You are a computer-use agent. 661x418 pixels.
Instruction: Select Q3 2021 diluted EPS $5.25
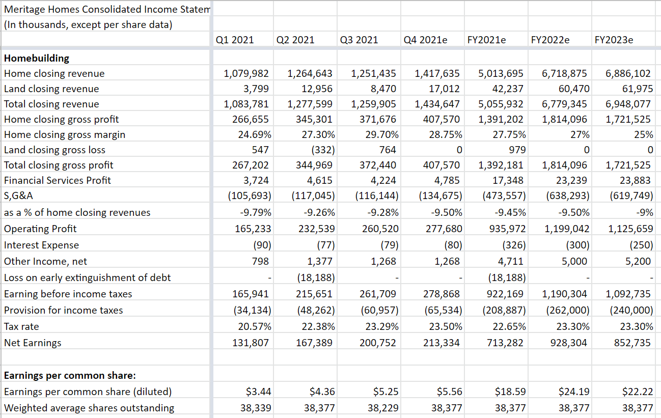[x=386, y=392]
